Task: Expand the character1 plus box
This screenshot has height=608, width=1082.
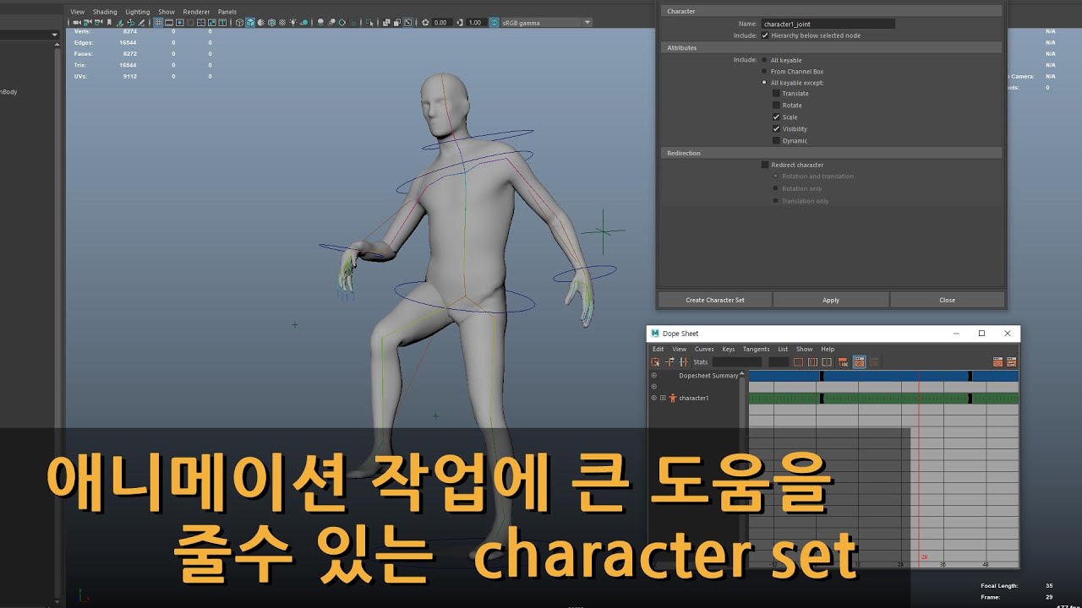Action: point(663,398)
